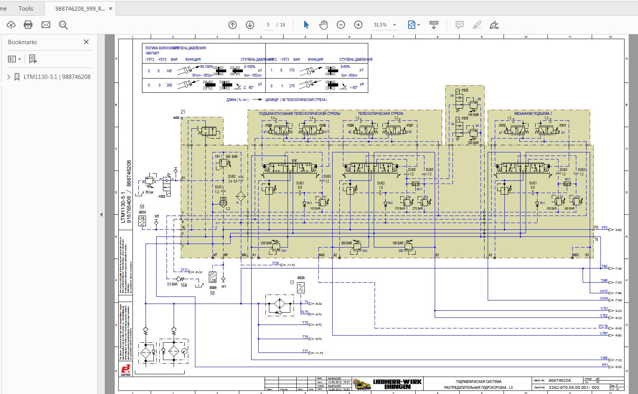Enable the scrolling page display mode
The height and width of the screenshot is (394, 638).
point(434,24)
